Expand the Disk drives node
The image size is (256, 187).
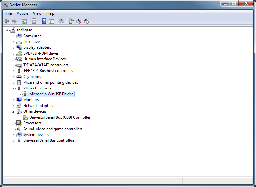point(14,42)
